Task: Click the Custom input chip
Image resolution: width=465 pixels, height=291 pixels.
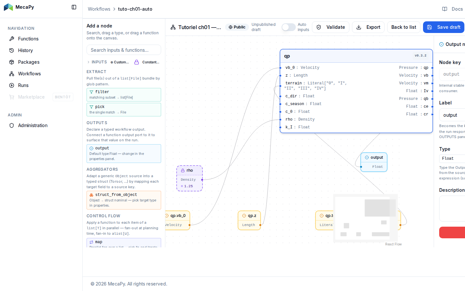Action: tap(120, 62)
